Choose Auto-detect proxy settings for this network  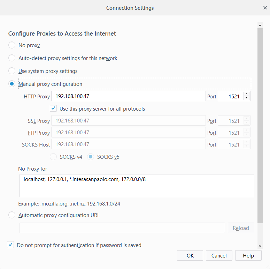click(12, 58)
